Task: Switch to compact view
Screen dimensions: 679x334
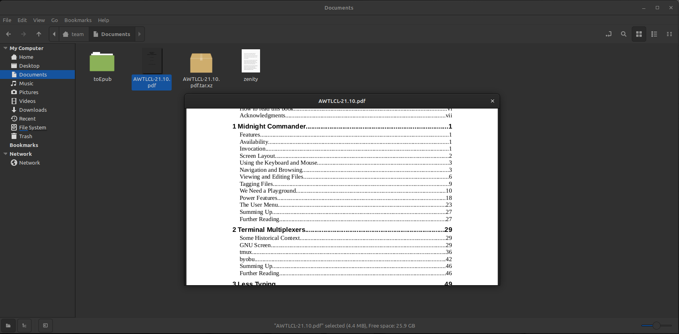Action: click(669, 34)
